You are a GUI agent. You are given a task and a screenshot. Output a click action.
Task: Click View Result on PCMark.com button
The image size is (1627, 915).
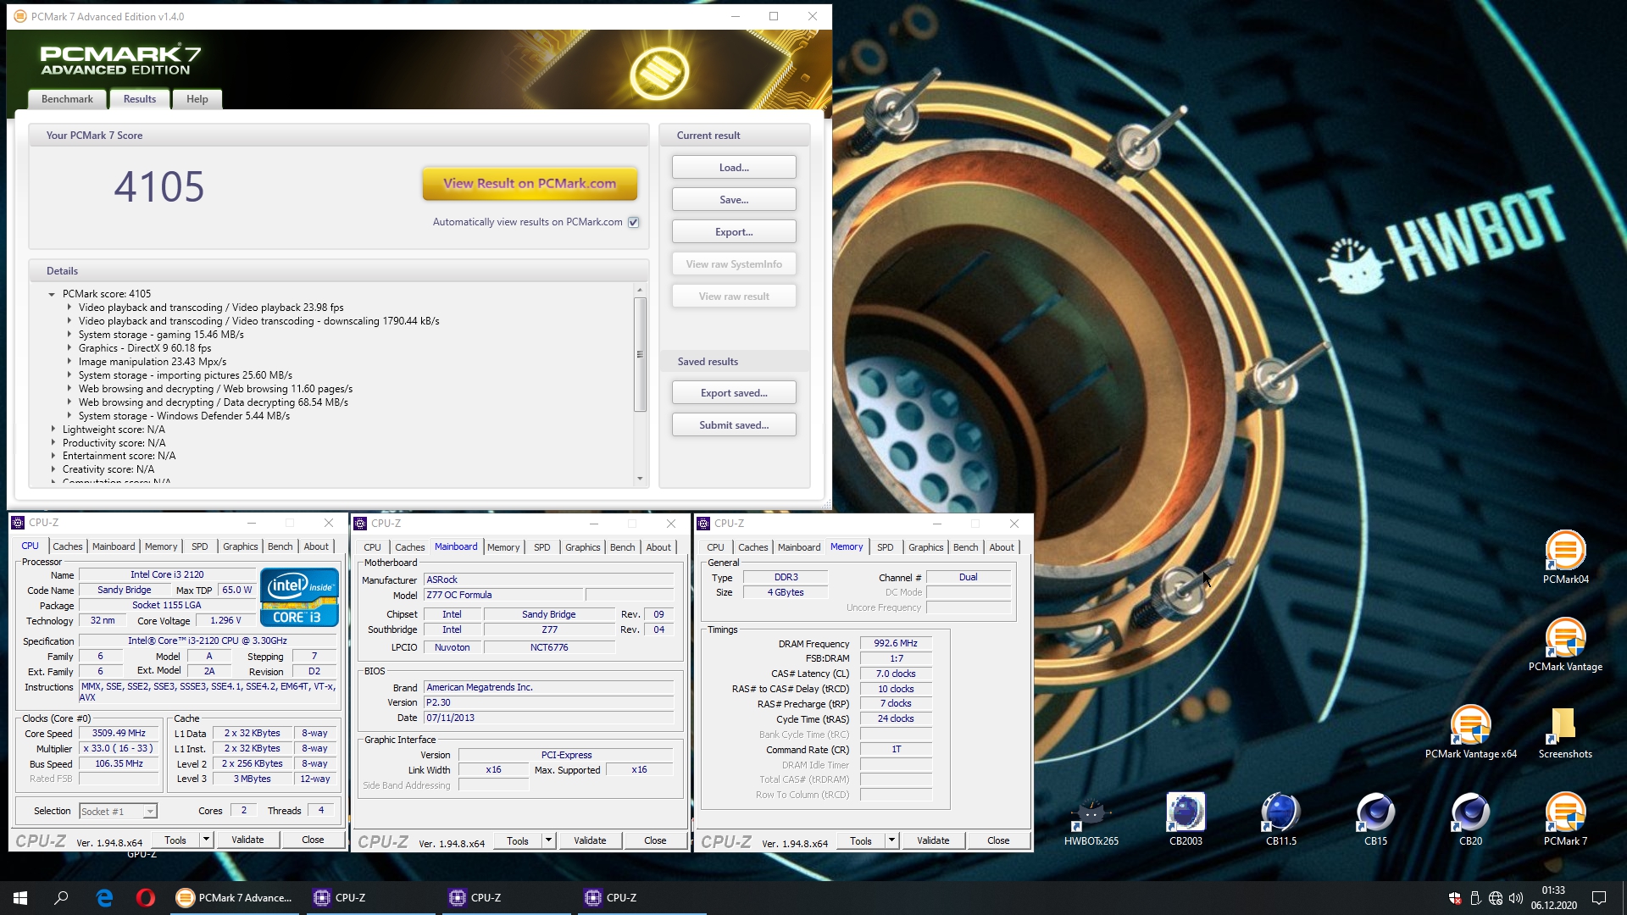click(530, 183)
